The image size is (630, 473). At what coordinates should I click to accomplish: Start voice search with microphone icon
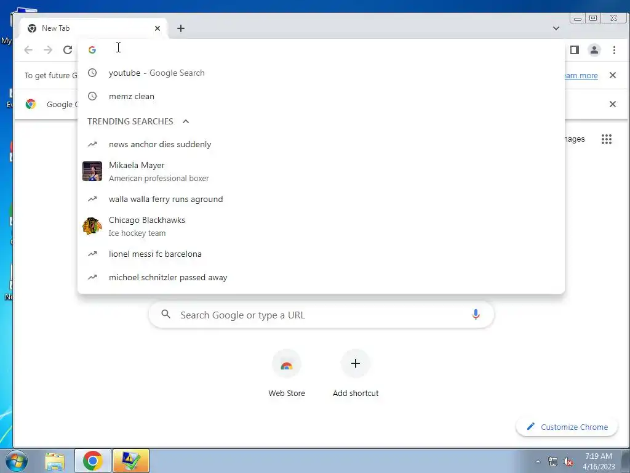[x=476, y=315]
